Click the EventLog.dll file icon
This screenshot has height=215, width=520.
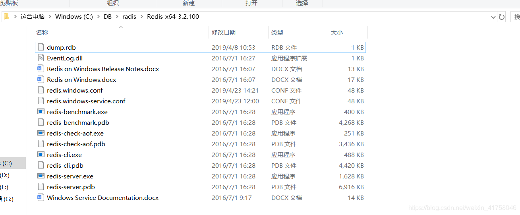[41, 58]
